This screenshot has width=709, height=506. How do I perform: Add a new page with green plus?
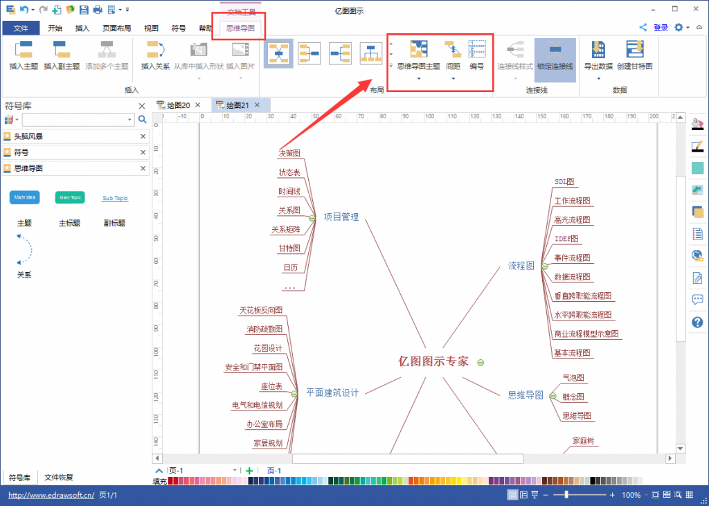(x=249, y=471)
